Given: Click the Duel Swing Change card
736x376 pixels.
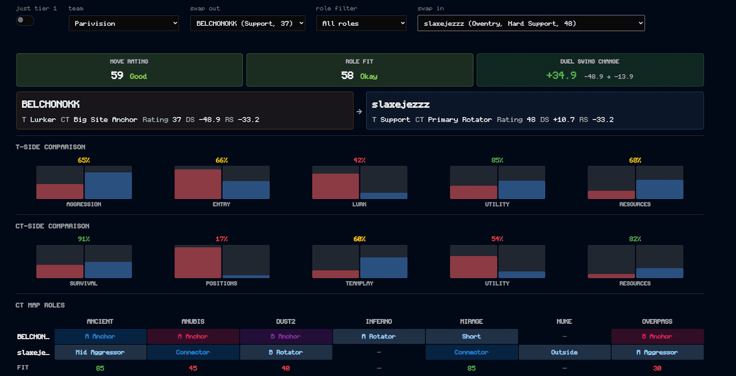Looking at the screenshot, I should 590,70.
